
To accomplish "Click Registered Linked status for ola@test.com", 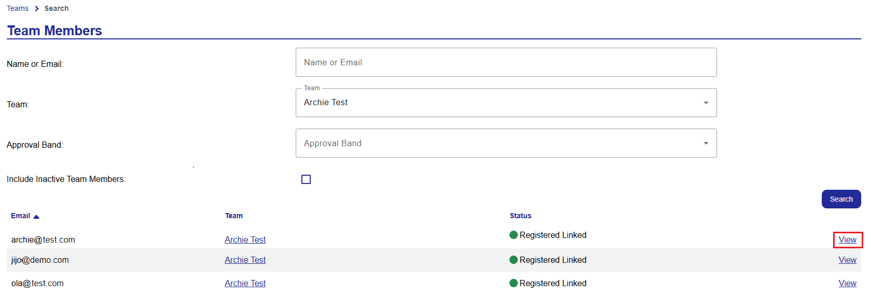I will (553, 283).
